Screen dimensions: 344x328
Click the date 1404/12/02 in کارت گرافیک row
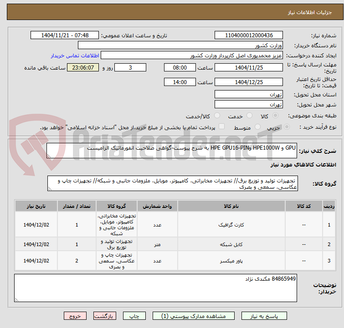(x=36, y=225)
